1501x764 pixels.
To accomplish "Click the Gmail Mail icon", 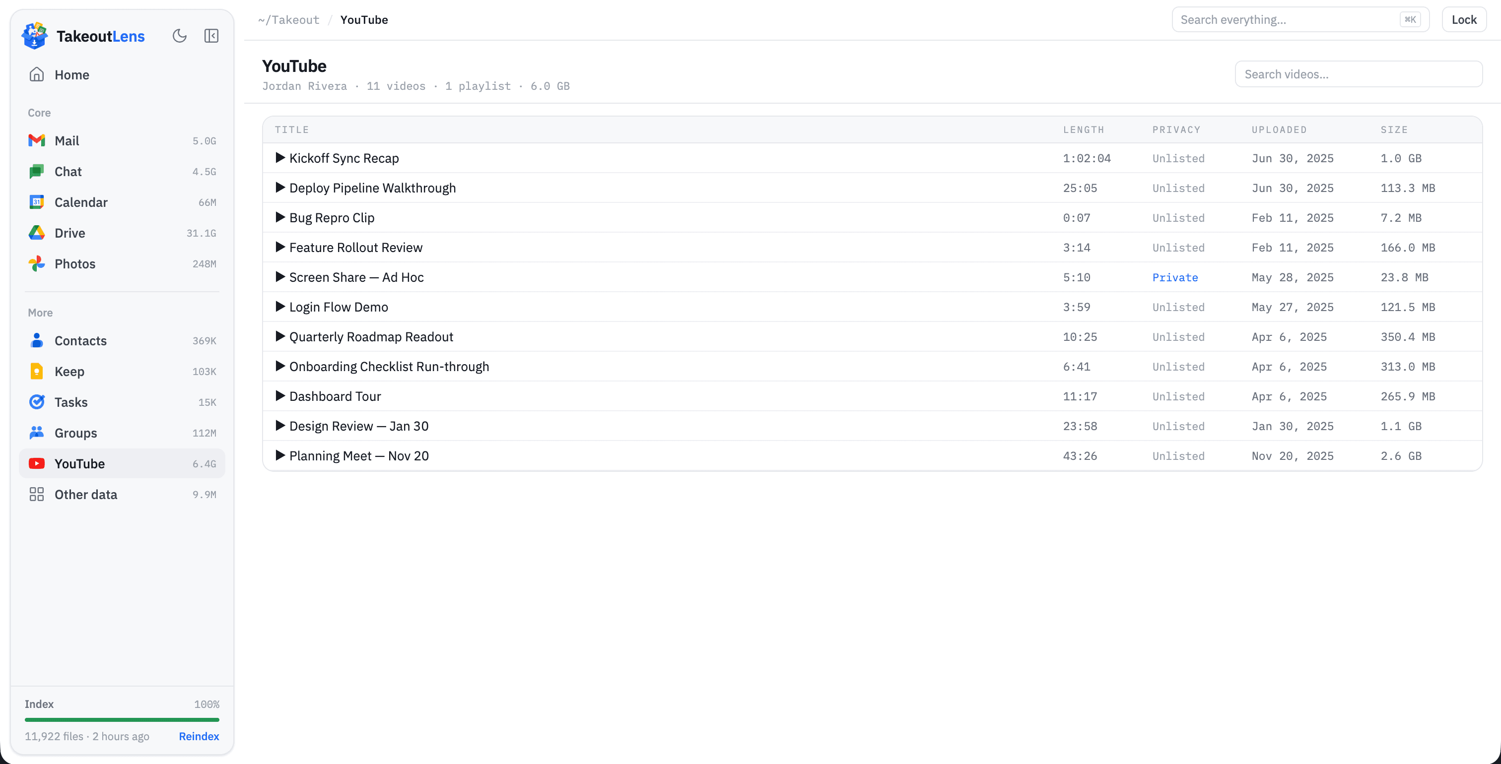I will click(37, 140).
